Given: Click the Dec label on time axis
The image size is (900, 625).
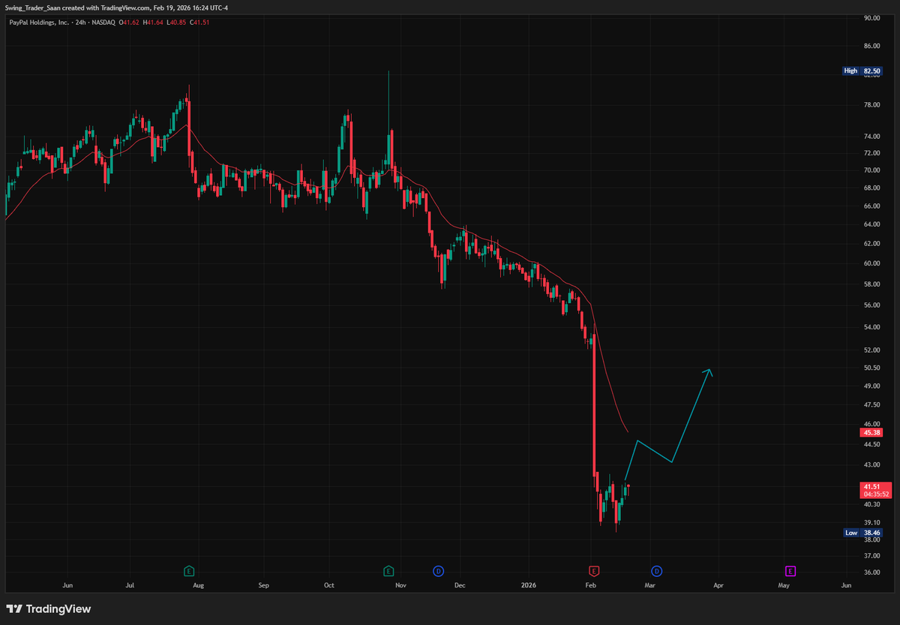Looking at the screenshot, I should (x=460, y=584).
